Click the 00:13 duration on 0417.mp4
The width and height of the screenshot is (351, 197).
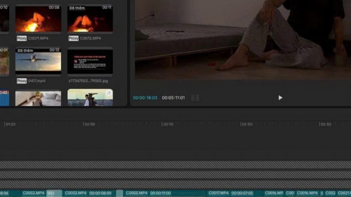point(54,50)
